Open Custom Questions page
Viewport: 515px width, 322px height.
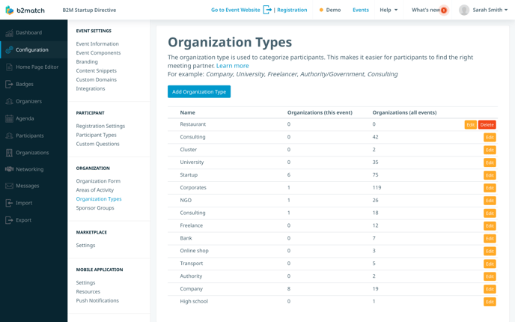97,144
